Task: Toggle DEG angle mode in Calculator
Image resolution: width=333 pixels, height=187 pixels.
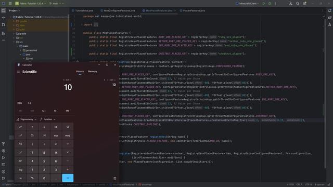Action: tap(20, 103)
